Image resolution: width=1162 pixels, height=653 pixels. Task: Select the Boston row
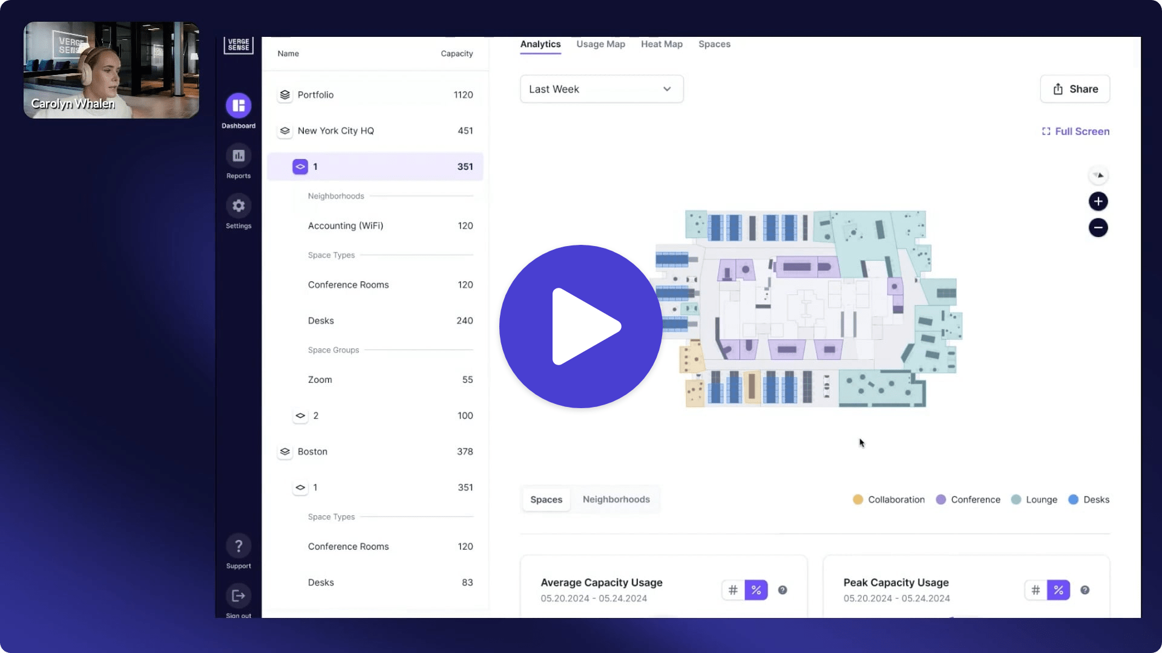(x=375, y=452)
